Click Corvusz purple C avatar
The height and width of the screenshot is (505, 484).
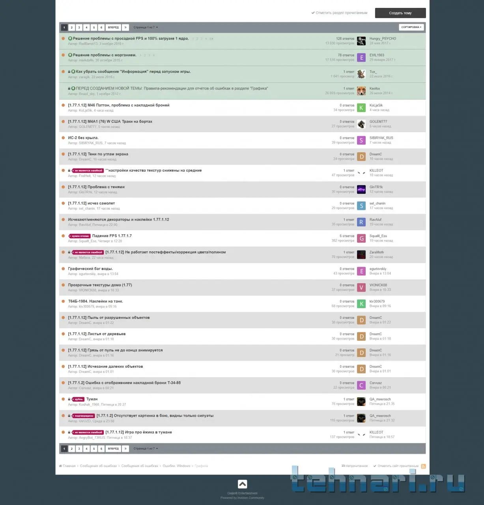[361, 385]
